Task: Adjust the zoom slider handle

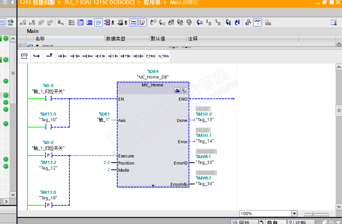Action: pos(313,213)
